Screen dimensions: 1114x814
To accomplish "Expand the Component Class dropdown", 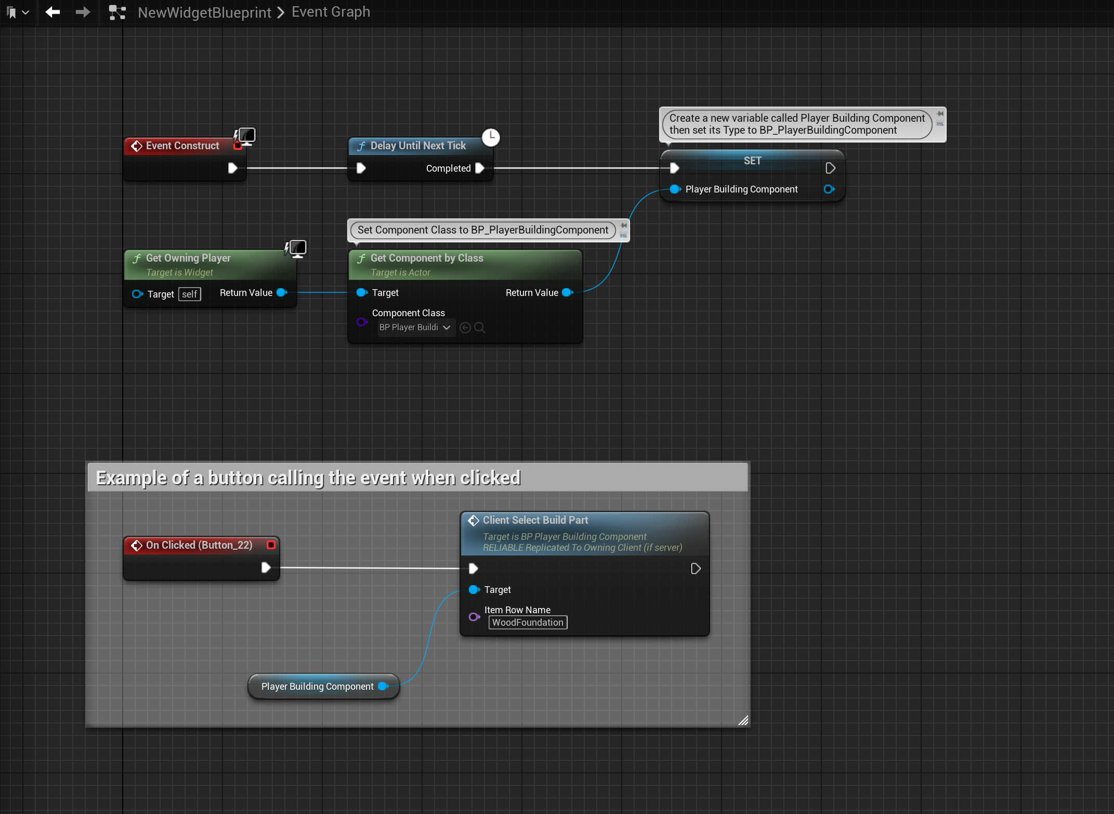I will (x=416, y=327).
